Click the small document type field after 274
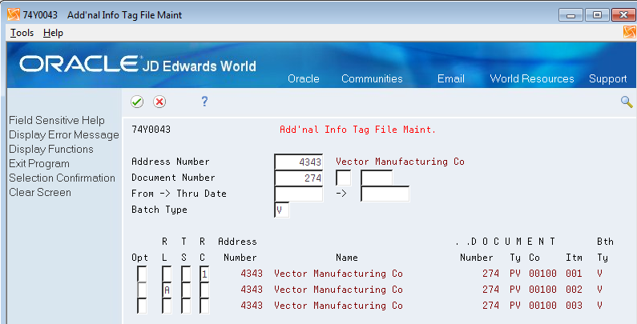The image size is (637, 324). click(x=343, y=178)
